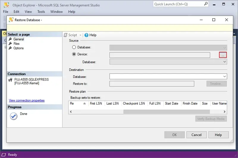238x158 pixels.
Task: Click the Script button
Action: point(73,35)
